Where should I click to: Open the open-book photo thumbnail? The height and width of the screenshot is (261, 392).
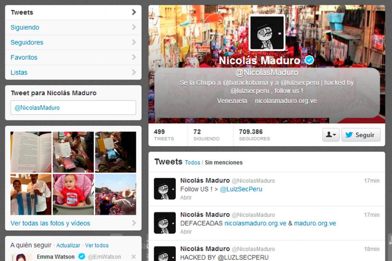pyautogui.click(x=31, y=152)
